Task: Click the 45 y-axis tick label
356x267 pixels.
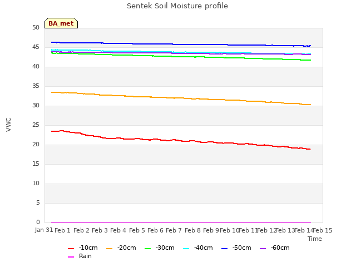Action: tap(36, 47)
